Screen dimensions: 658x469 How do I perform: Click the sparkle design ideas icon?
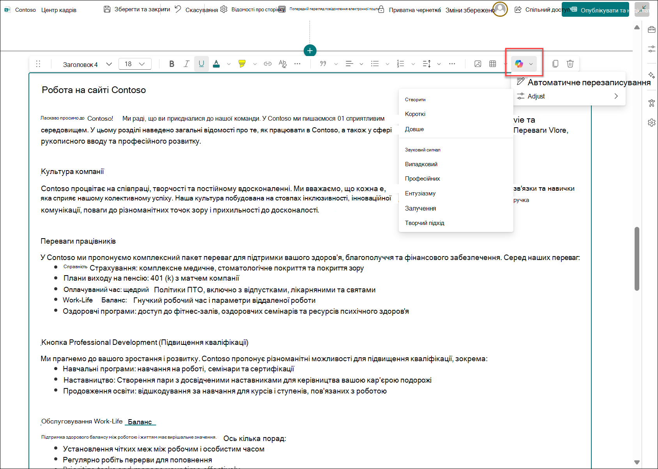click(x=651, y=75)
